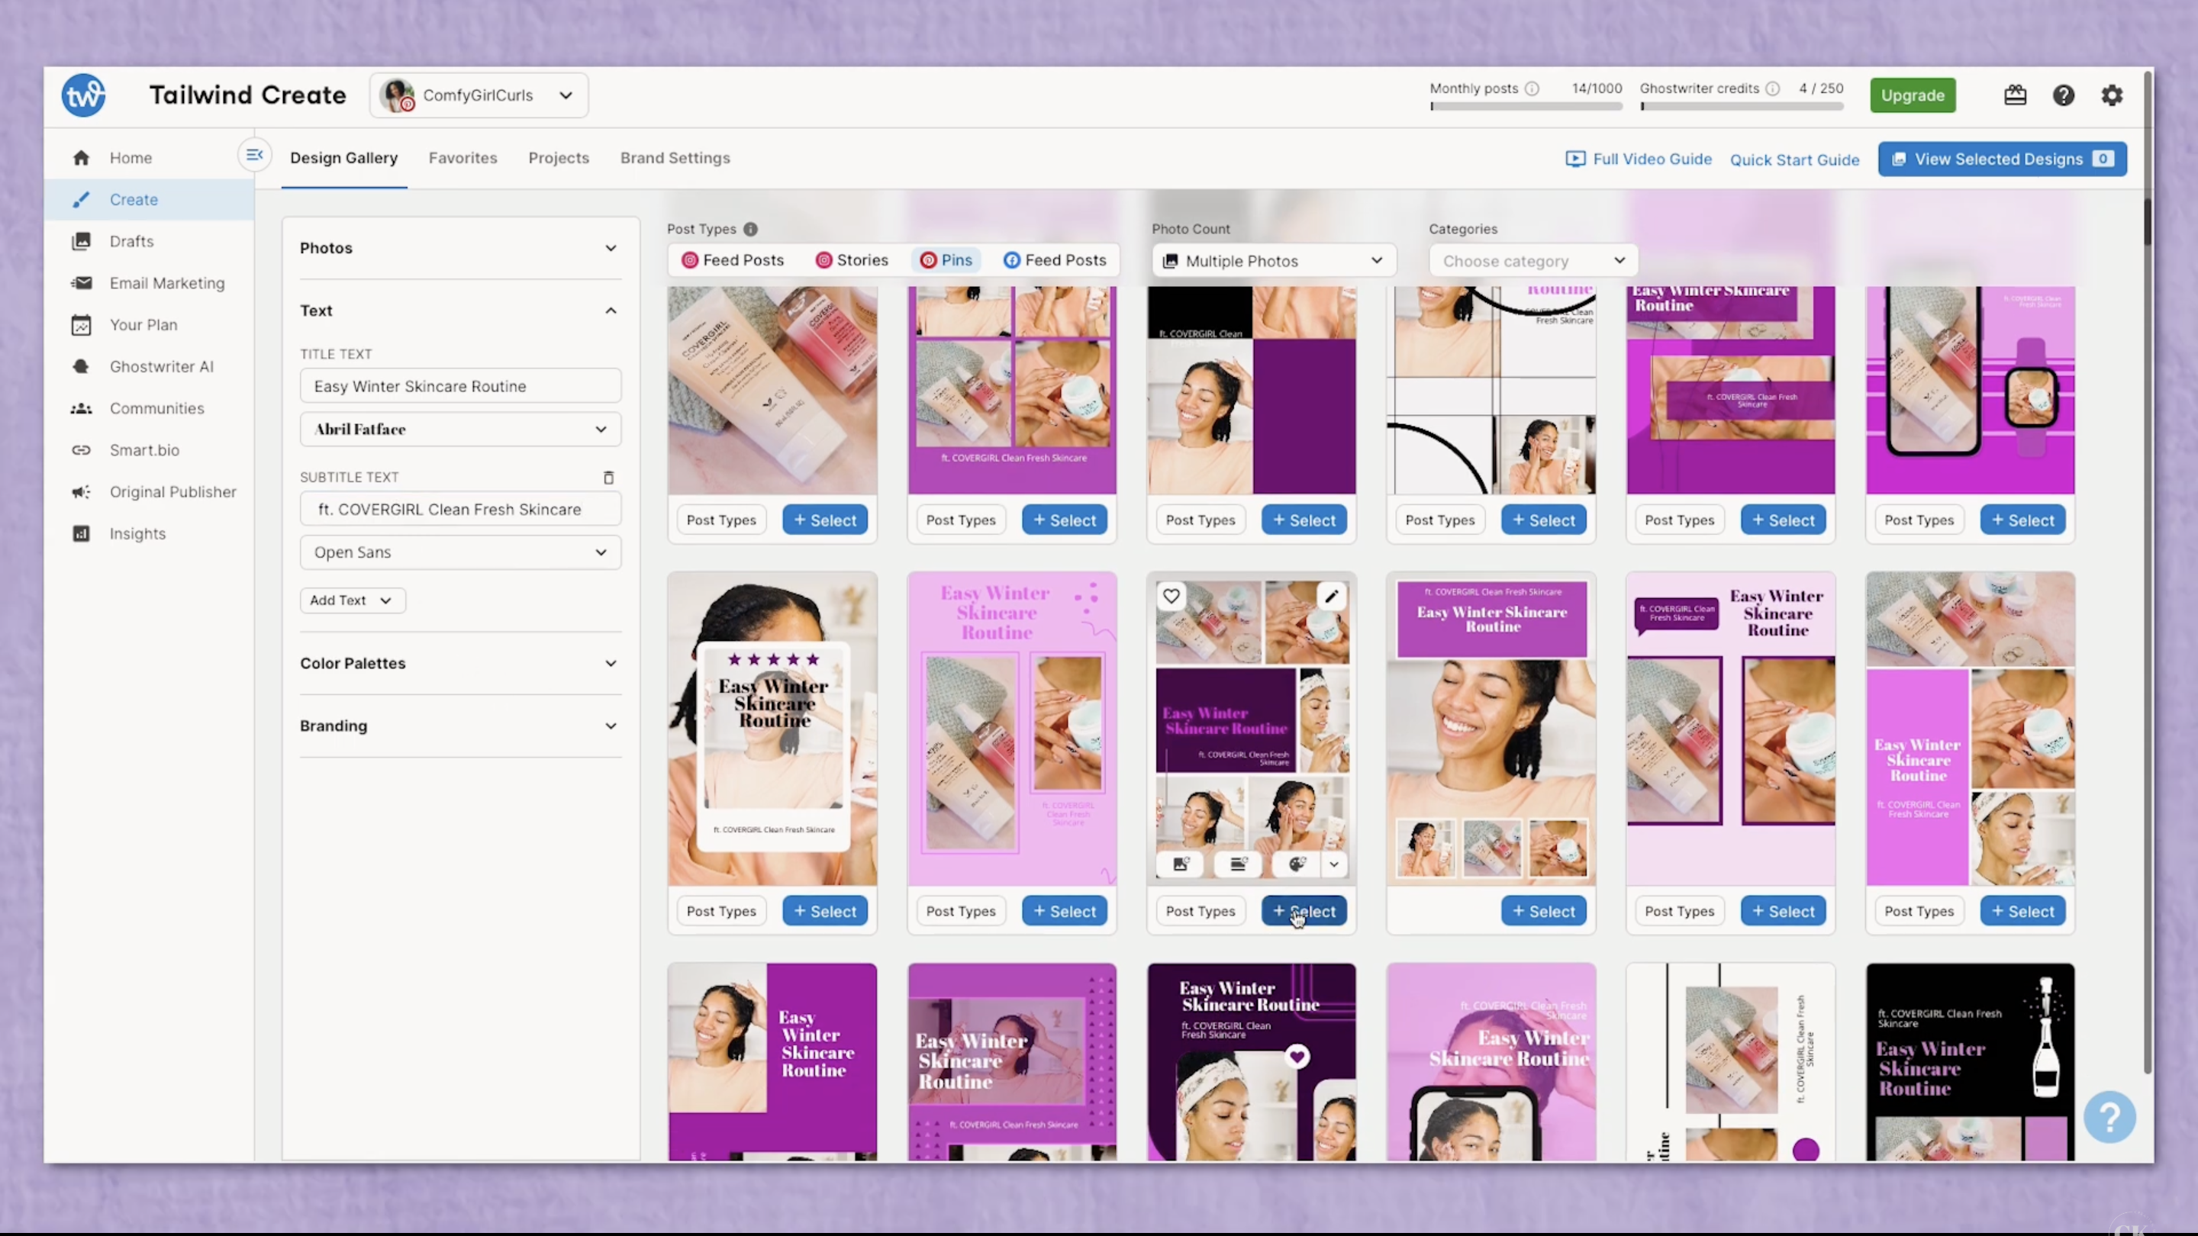Shuffle the layout on the hovered design card
2198x1236 pixels.
[1238, 864]
